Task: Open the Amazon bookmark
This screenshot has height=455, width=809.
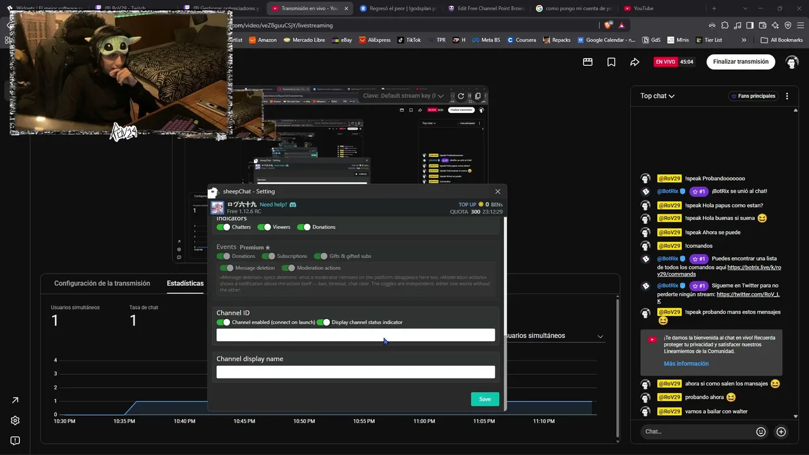Action: 263,40
